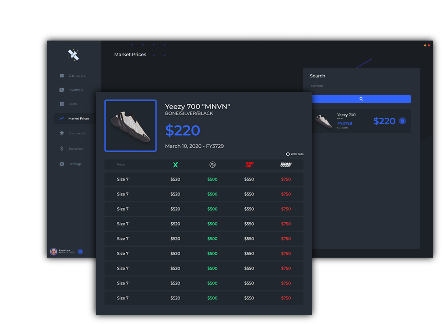Open Sales via its sidebar list icon
This screenshot has width=442, height=324.
(x=62, y=104)
